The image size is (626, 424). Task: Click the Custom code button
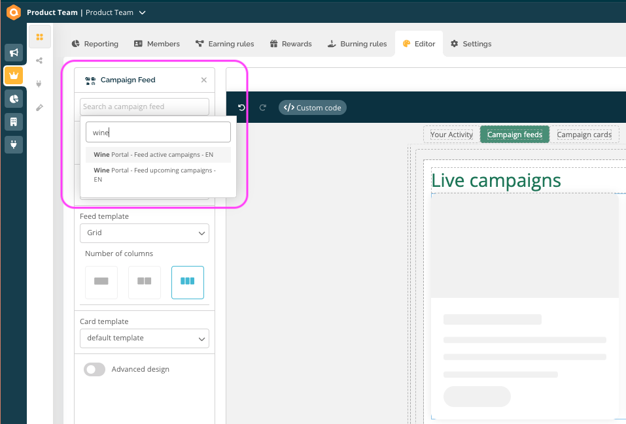pyautogui.click(x=313, y=108)
